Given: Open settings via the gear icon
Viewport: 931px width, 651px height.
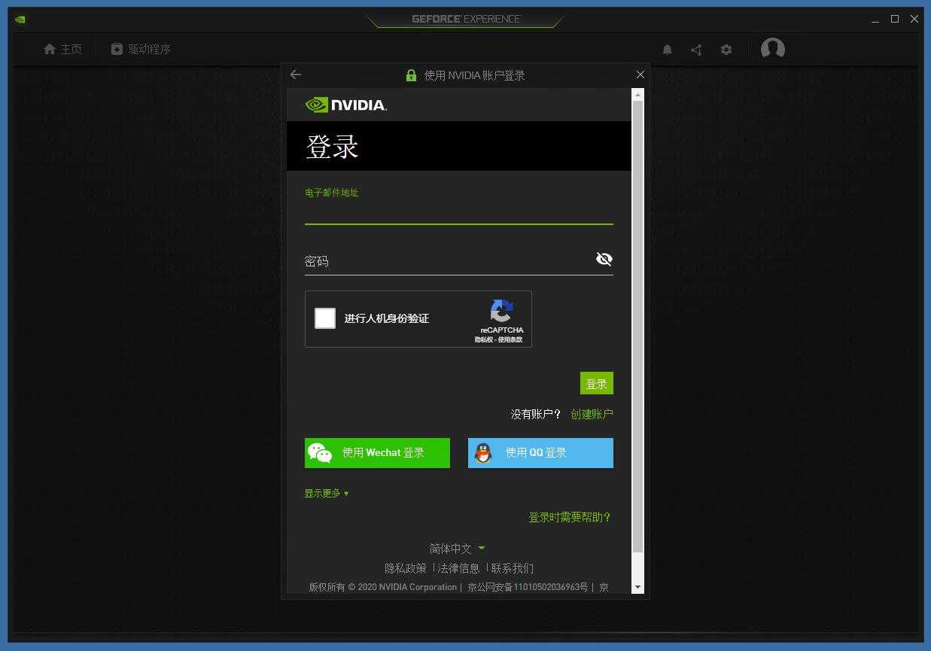Looking at the screenshot, I should click(726, 50).
